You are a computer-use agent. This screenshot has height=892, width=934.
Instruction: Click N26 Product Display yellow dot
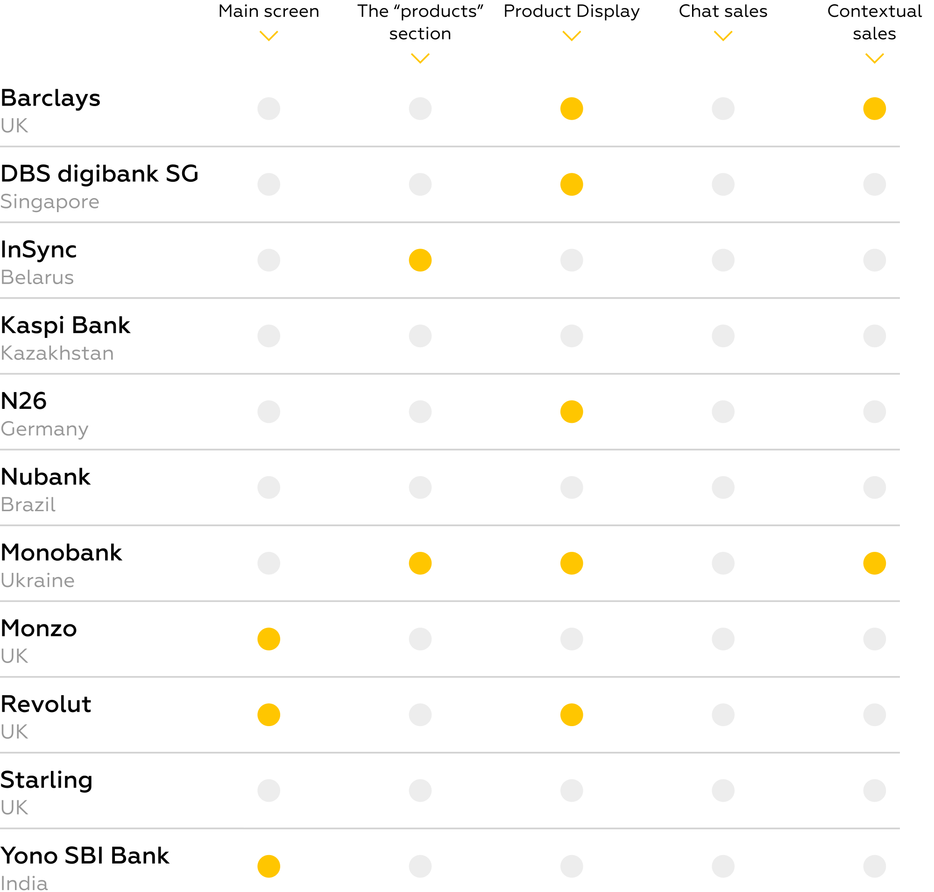[571, 411]
